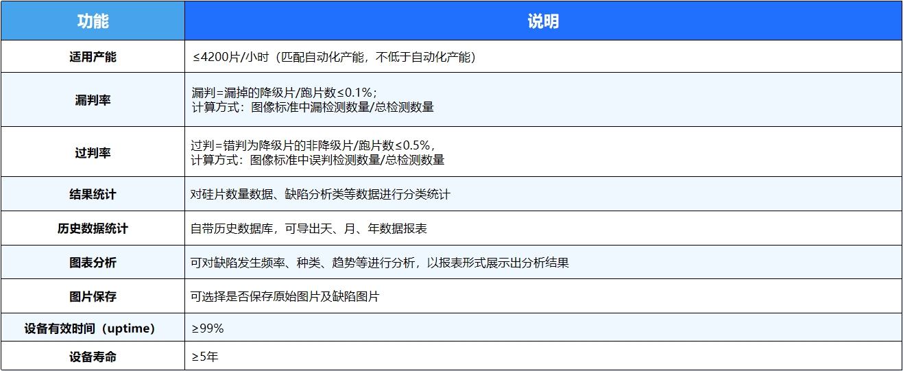Click the 功能 column header
The width and height of the screenshot is (903, 371).
[x=93, y=21]
